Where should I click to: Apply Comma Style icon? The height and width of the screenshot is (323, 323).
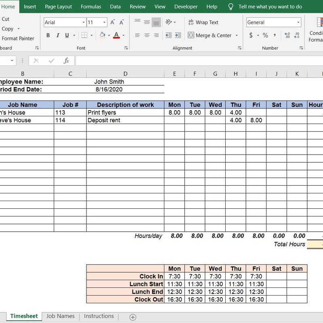[275, 35]
